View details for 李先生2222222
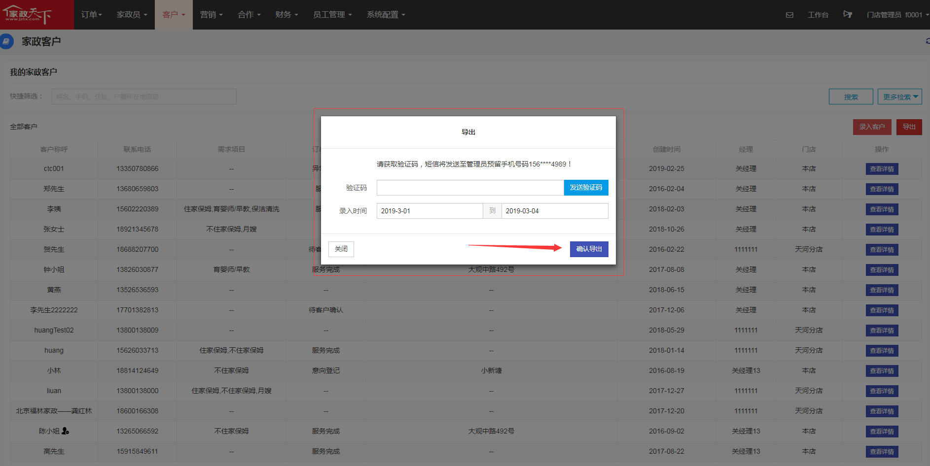Viewport: 930px width, 466px height. [x=882, y=310]
